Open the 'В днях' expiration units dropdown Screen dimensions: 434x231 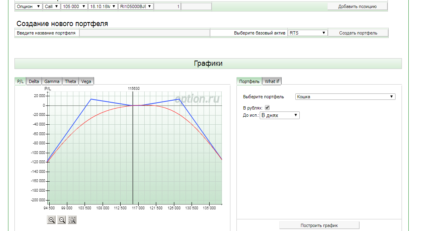(280, 115)
